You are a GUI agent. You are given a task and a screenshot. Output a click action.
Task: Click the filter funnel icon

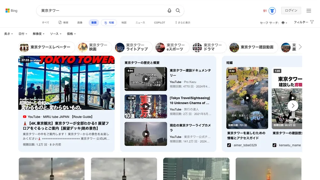[312, 22]
